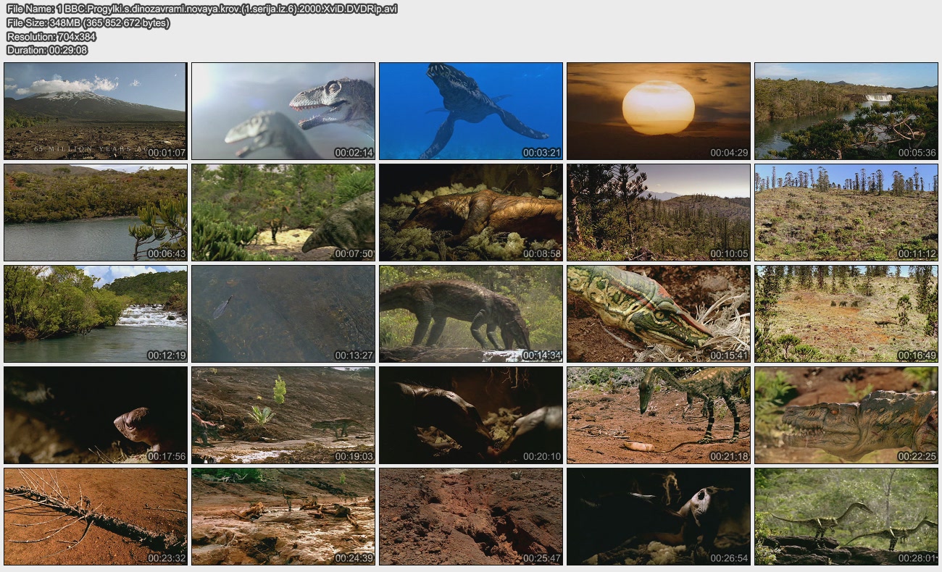Click the dark burrow creature frame at 00:17:56
Screen dimensions: 942x572
click(95, 415)
